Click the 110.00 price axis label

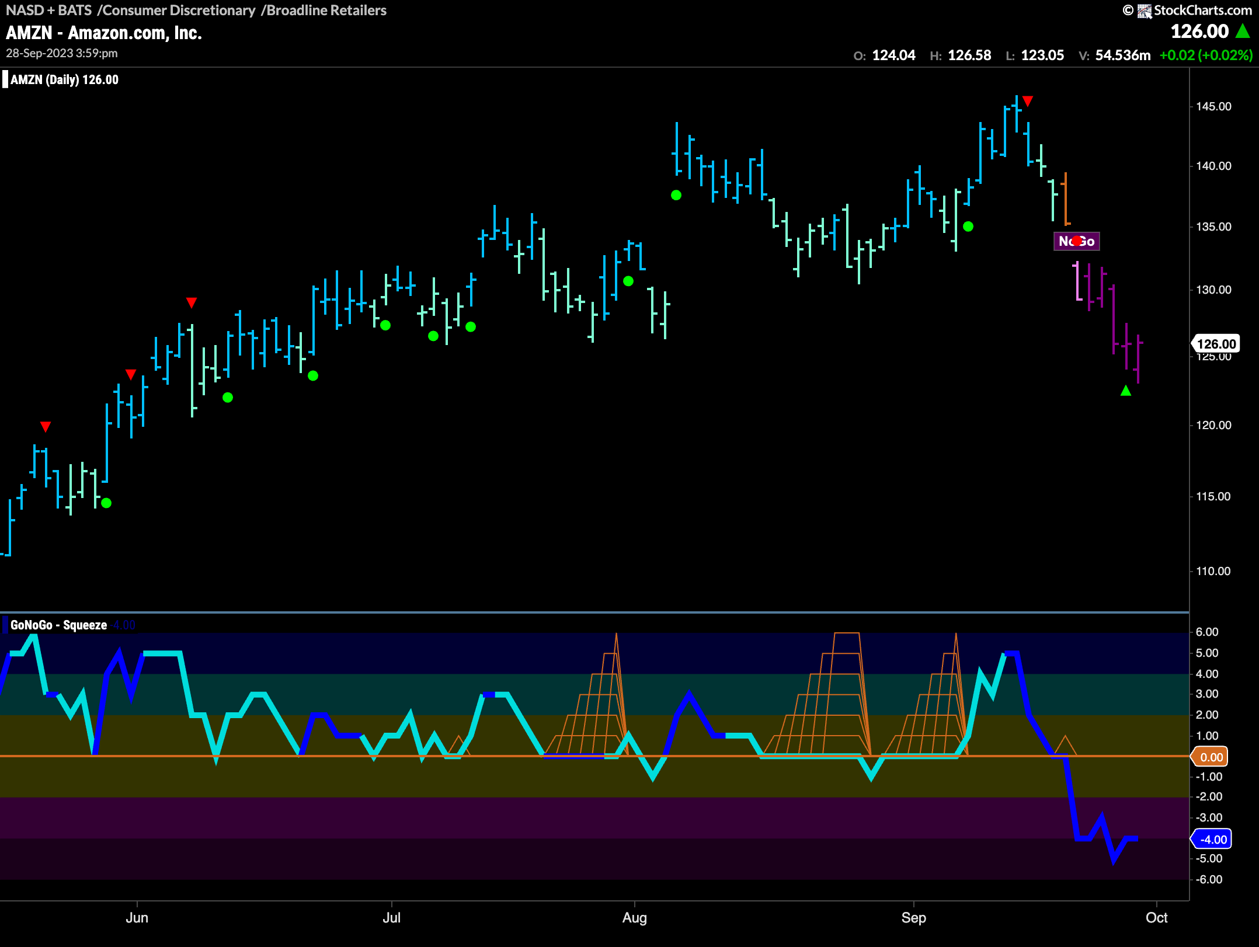click(1213, 571)
